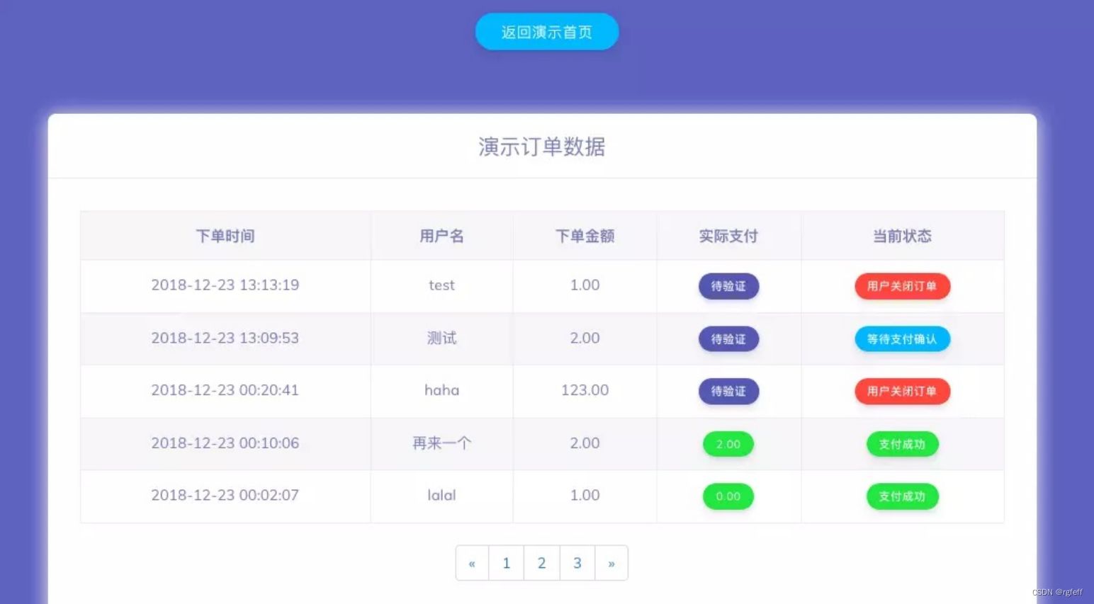Click the previous page « arrow

(x=472, y=562)
